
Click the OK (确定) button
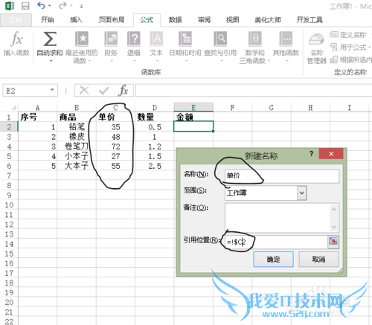point(273,260)
